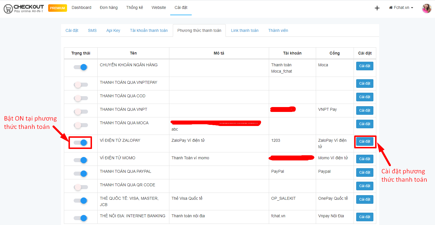The width and height of the screenshot is (435, 225).
Task: Click Cài đặt for Thanh toán qua VNPT
Action: [x=365, y=110]
